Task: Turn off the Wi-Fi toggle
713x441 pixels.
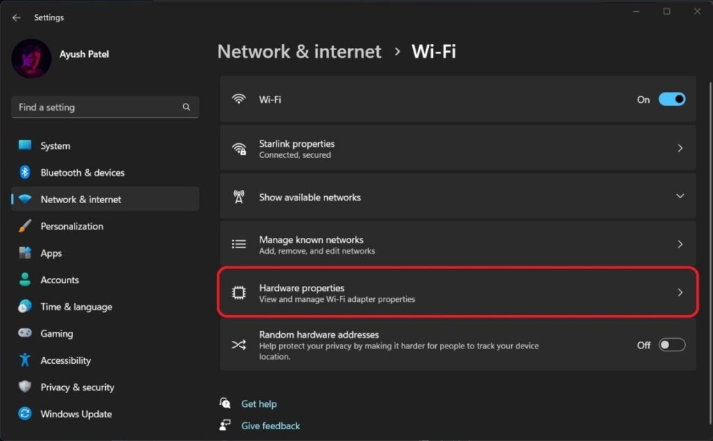Action: pyautogui.click(x=671, y=99)
